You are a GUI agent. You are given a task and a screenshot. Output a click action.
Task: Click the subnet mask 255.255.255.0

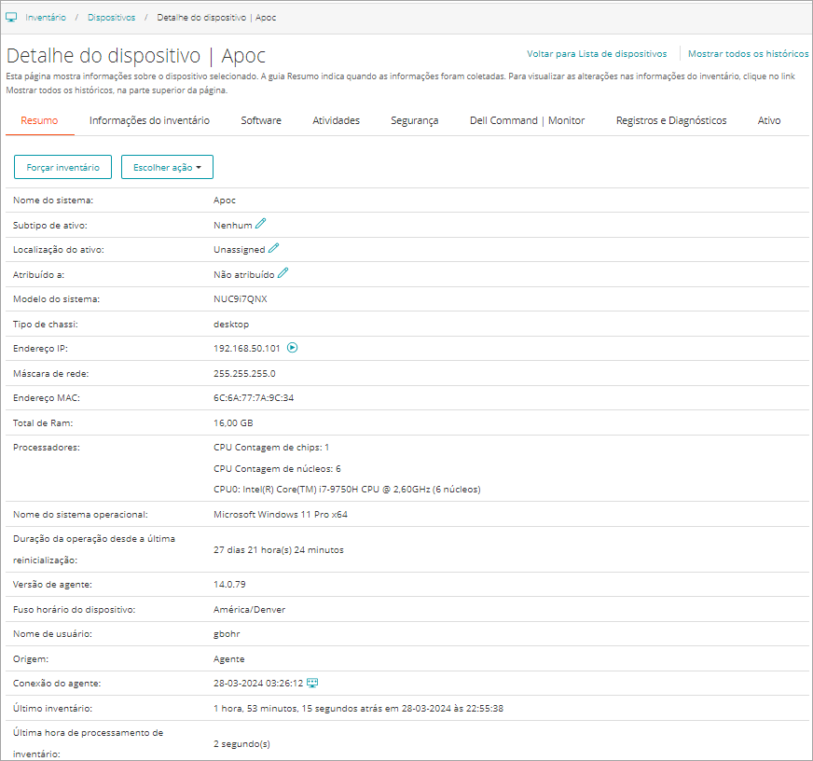(x=244, y=373)
